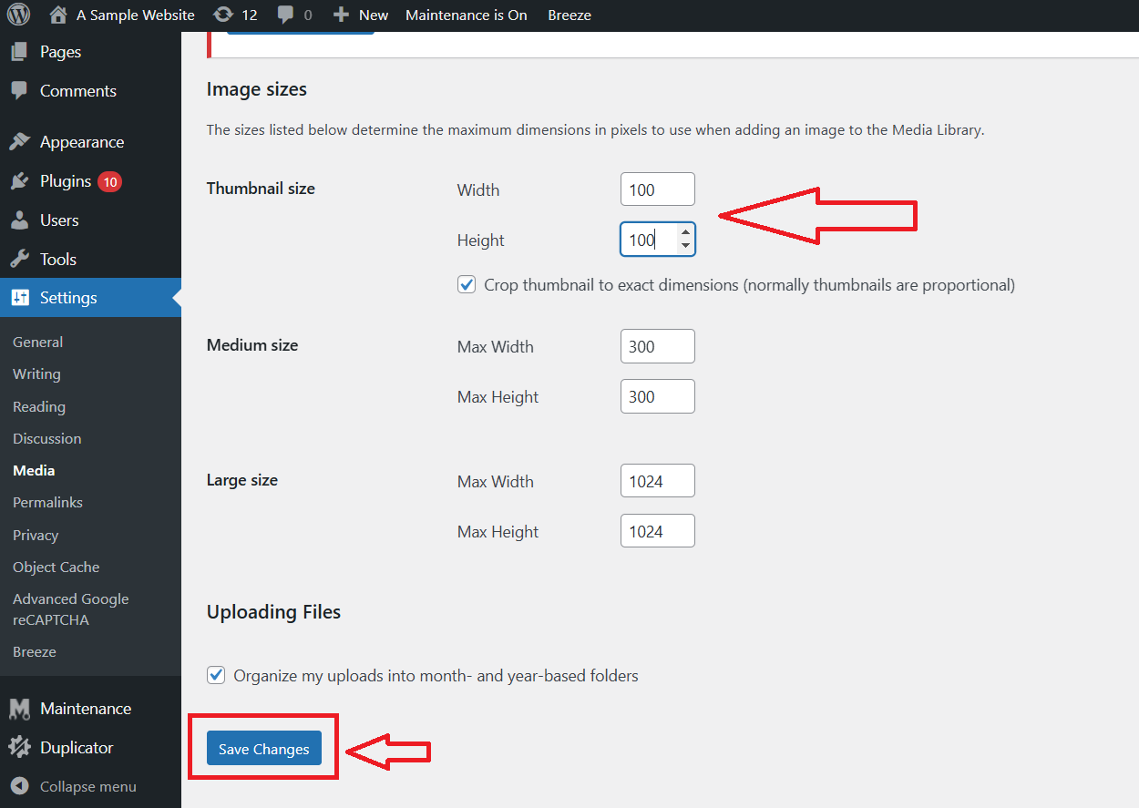Image resolution: width=1139 pixels, height=808 pixels.
Task: Toggle Crop thumbnail to exact dimensions checkbox
Action: click(467, 285)
